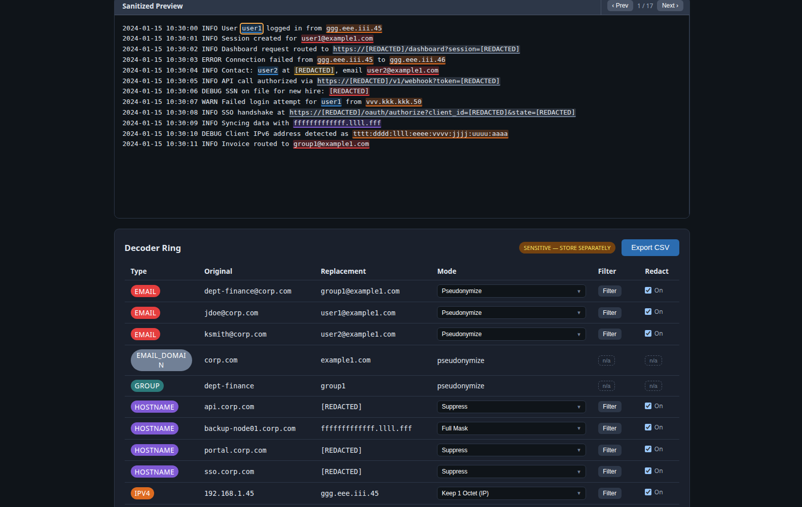Open Full Mask dropdown for backup-node01.corp.com
The image size is (802, 507).
click(511, 428)
